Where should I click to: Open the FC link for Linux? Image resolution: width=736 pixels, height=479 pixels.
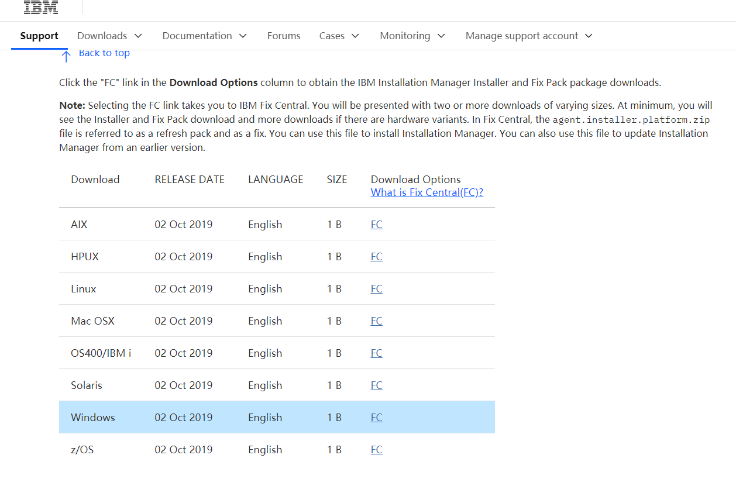tap(377, 289)
